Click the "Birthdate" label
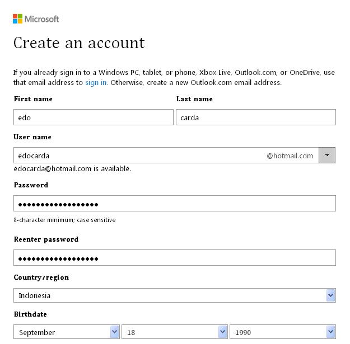This screenshot has width=350, height=344. pos(30,314)
